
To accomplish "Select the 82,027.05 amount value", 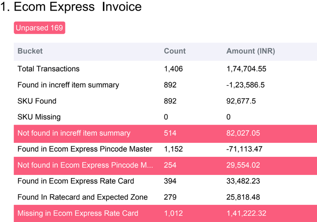I will coord(243,133).
